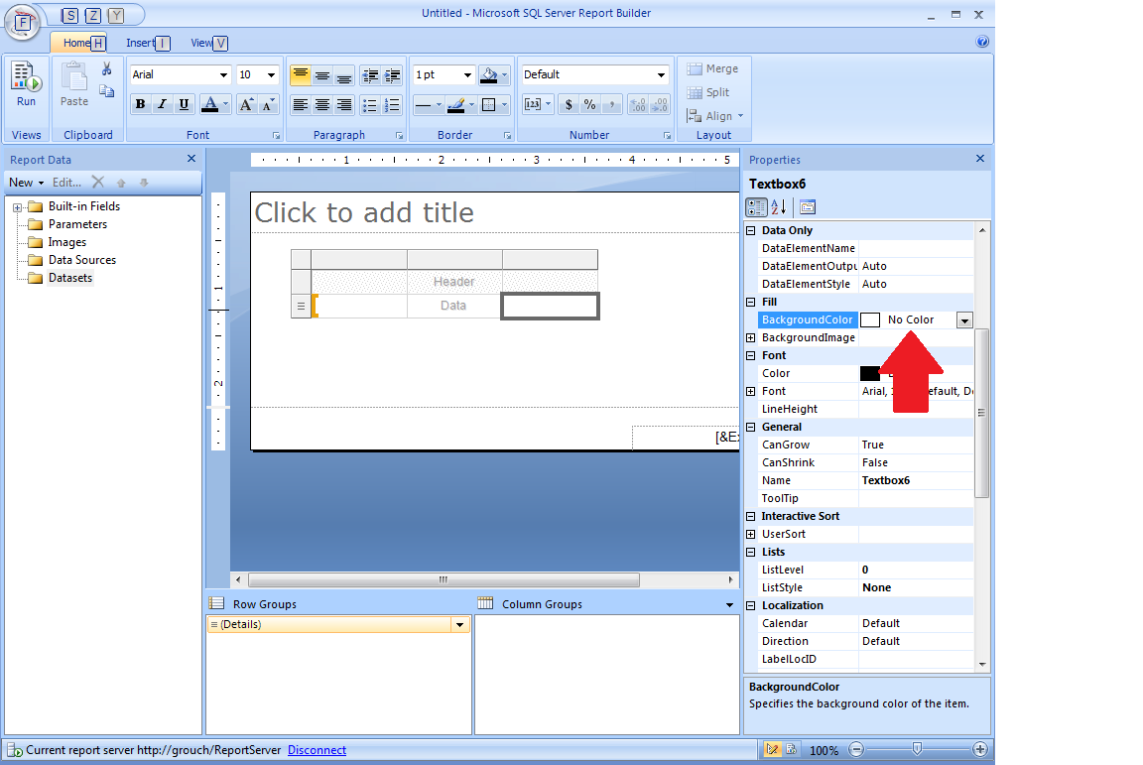1143x765 pixels.
Task: Open the New menu in Report Data
Action: click(26, 183)
